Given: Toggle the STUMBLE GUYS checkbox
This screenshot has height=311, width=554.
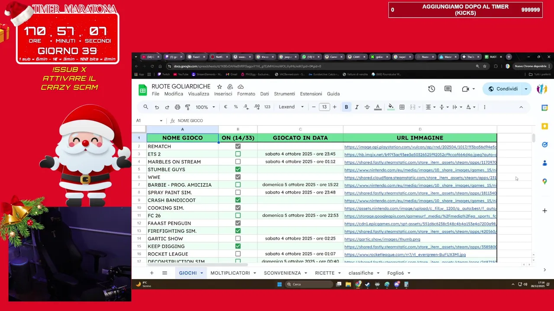Looking at the screenshot, I should [x=238, y=169].
